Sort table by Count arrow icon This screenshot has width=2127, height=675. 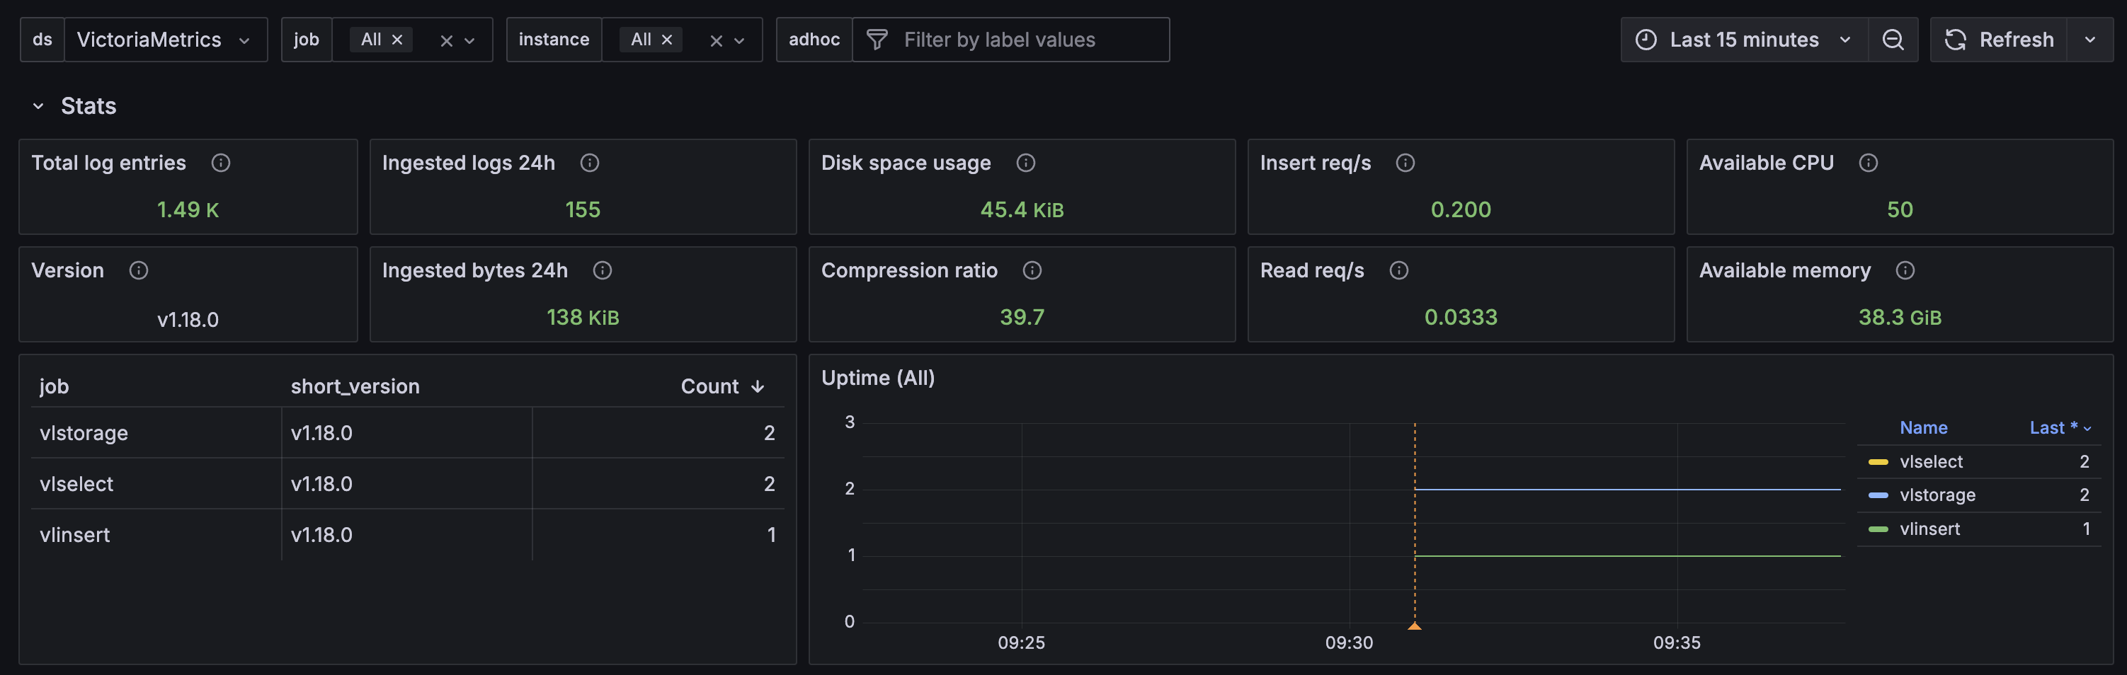pyautogui.click(x=758, y=386)
